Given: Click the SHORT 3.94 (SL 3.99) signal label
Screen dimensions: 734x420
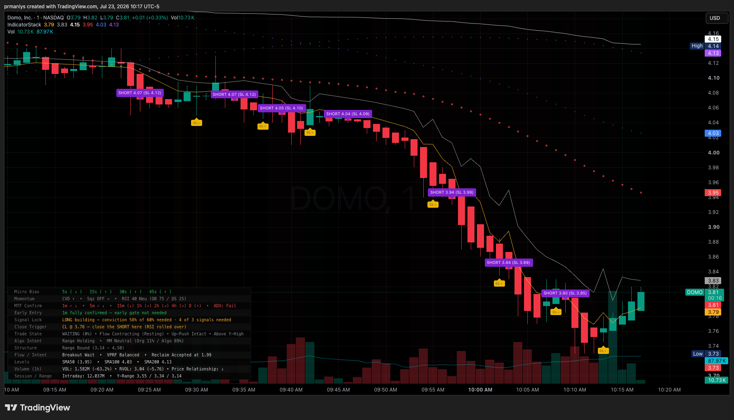Looking at the screenshot, I should point(452,192).
